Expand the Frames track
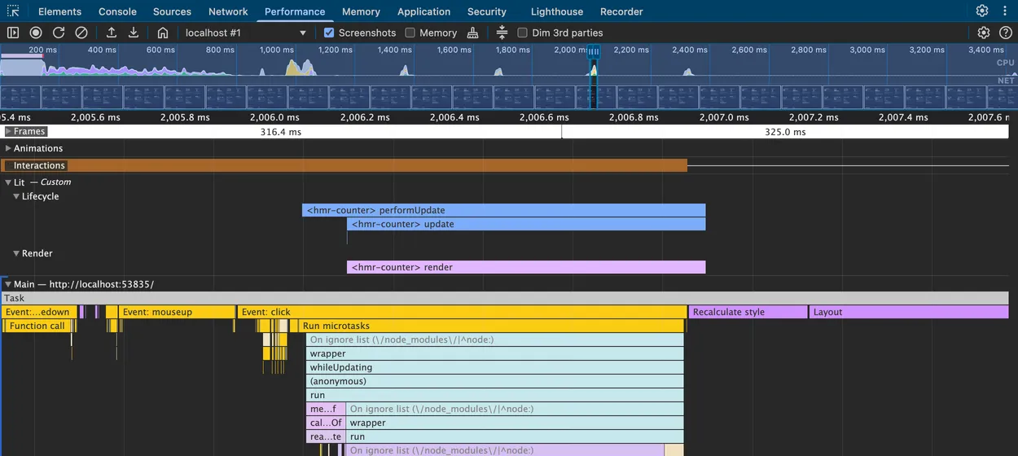The width and height of the screenshot is (1018, 456). pyautogui.click(x=9, y=131)
